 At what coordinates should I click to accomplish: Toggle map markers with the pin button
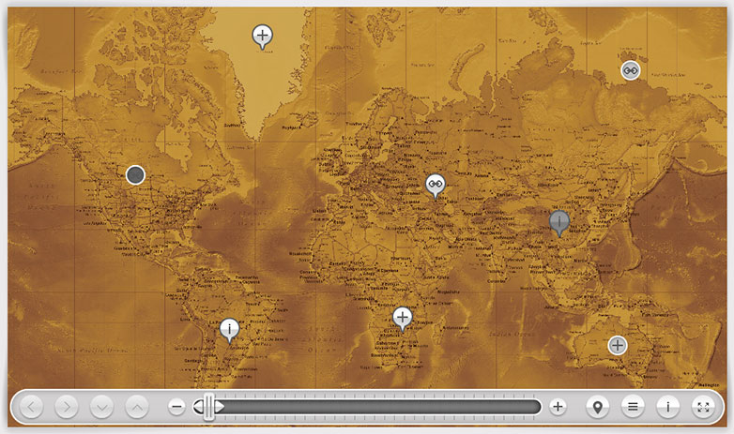597,407
